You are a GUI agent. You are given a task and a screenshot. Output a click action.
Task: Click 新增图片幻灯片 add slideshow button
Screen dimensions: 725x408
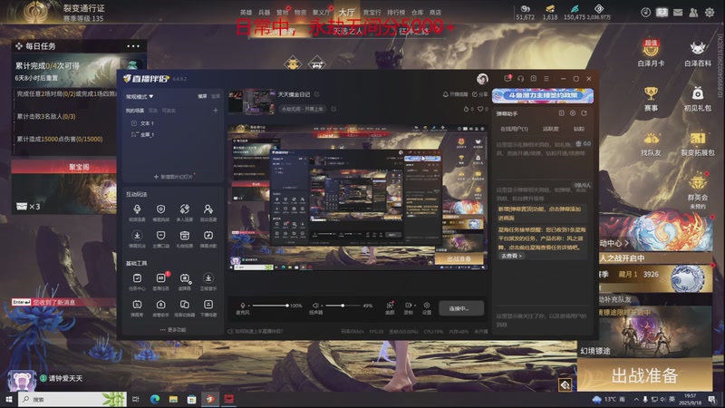point(173,177)
